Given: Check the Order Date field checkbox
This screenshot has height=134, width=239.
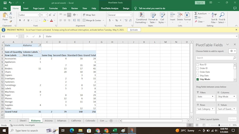Looking at the screenshot, I should pyautogui.click(x=198, y=72).
